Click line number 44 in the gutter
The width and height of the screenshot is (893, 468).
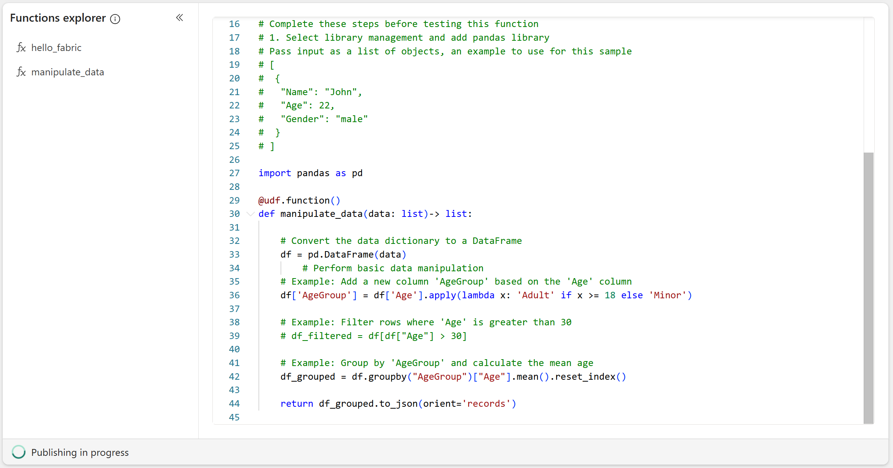click(x=234, y=404)
